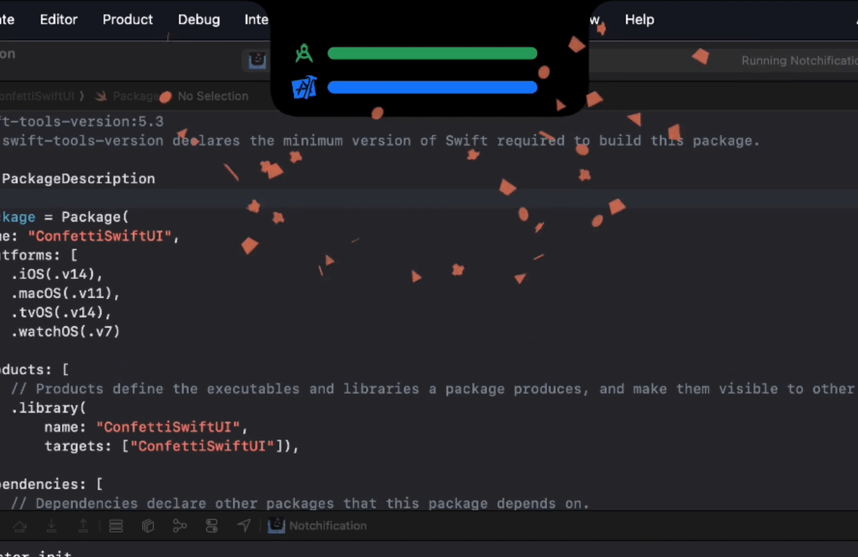Click the three stacked bars debug icon
Screen dimensions: 858x557
tap(116, 526)
